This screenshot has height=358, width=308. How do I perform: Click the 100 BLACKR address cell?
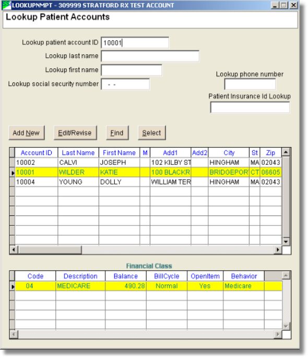pos(170,172)
